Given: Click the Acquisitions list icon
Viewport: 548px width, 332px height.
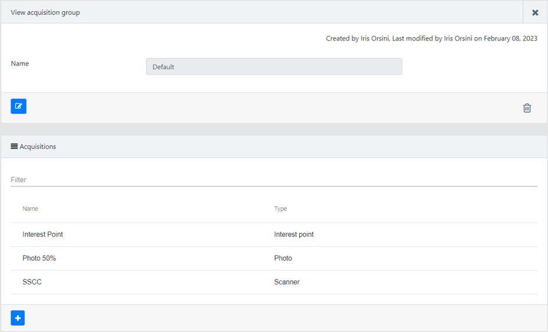Looking at the screenshot, I should click(14, 146).
